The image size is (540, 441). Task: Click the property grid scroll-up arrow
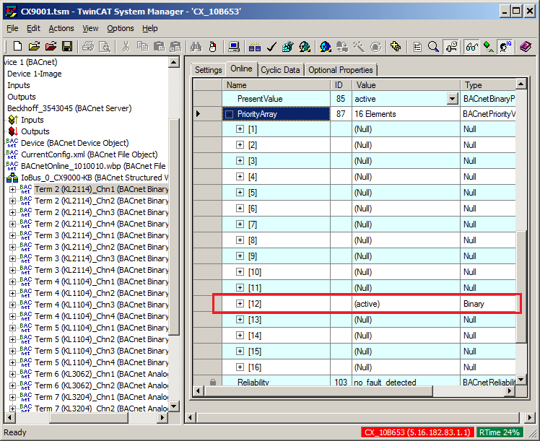pos(521,84)
